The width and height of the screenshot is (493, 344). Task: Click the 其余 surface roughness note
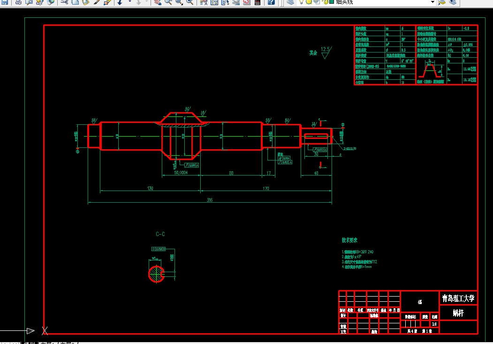(313, 53)
